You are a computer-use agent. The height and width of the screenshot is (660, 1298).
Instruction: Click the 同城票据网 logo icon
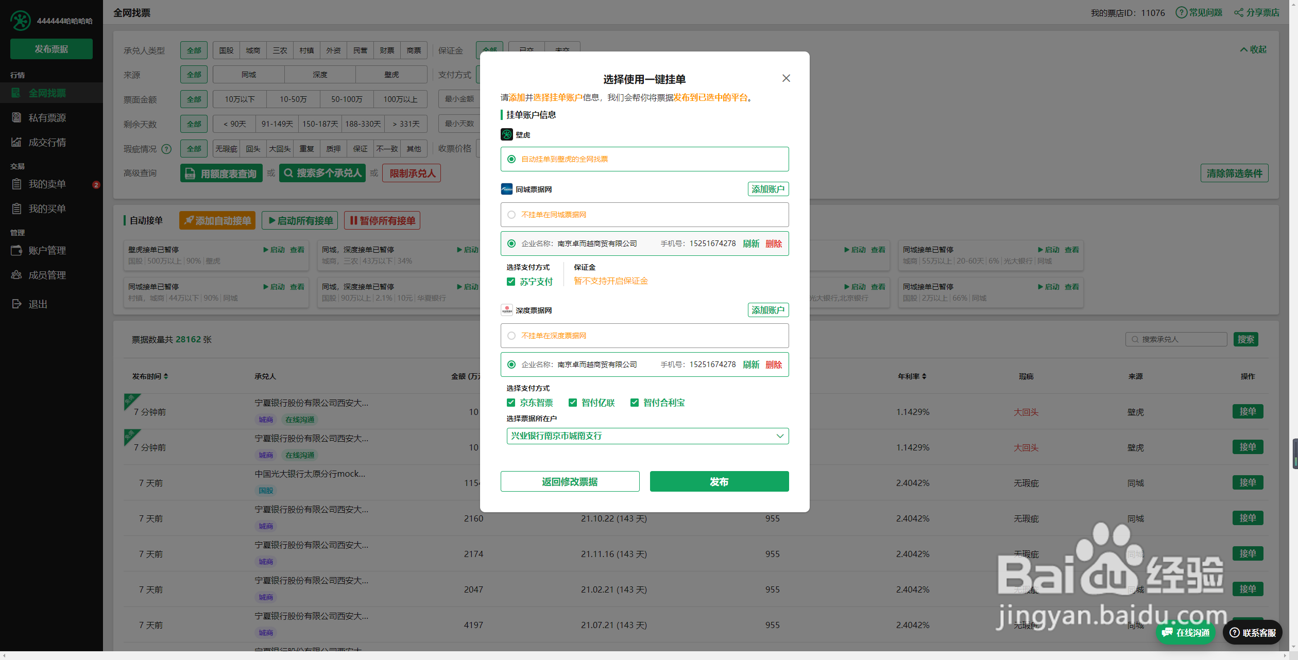tap(507, 189)
